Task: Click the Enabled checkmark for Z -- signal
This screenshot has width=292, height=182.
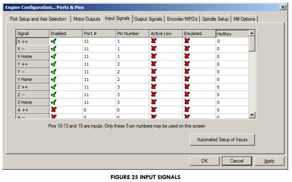Action: pyautogui.click(x=53, y=94)
